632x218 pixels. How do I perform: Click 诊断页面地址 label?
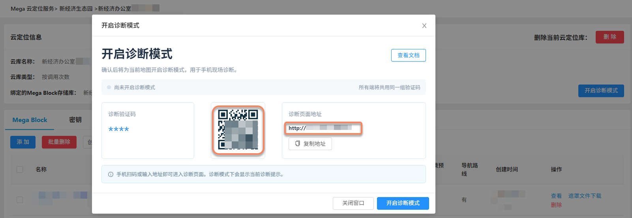point(305,114)
